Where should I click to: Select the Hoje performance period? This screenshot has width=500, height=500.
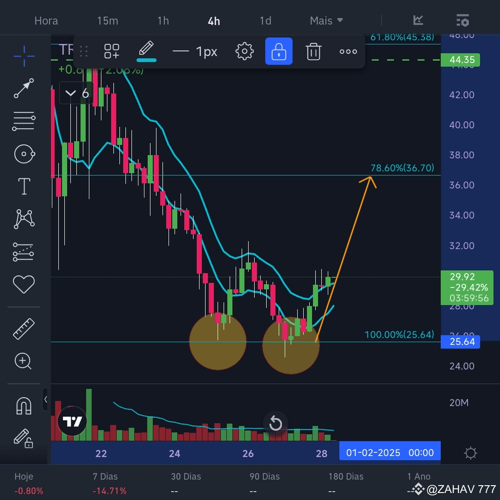[29, 483]
